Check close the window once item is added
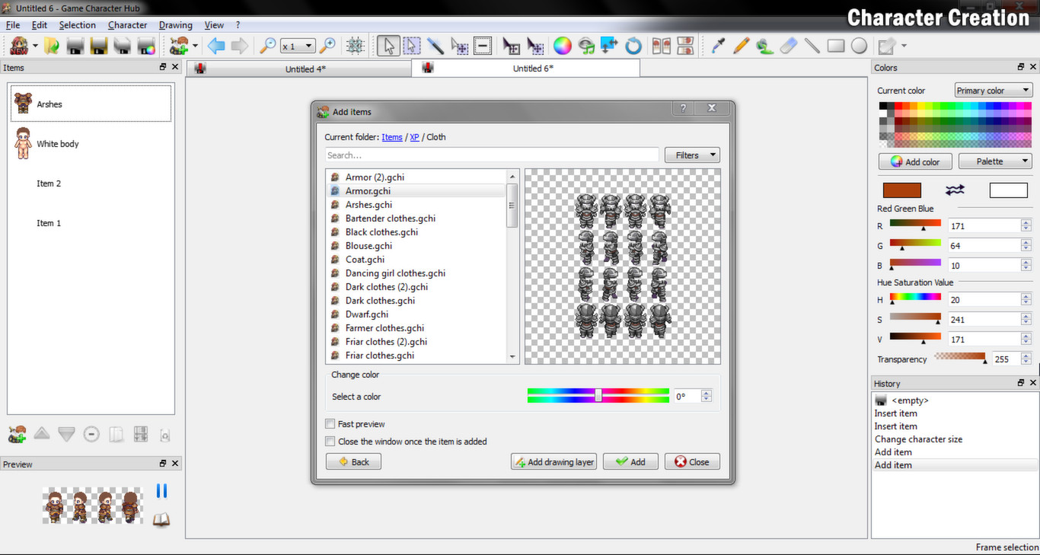 pos(330,441)
